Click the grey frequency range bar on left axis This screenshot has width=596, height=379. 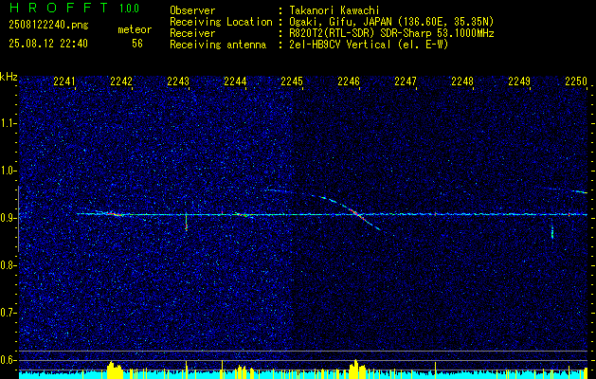[18, 219]
